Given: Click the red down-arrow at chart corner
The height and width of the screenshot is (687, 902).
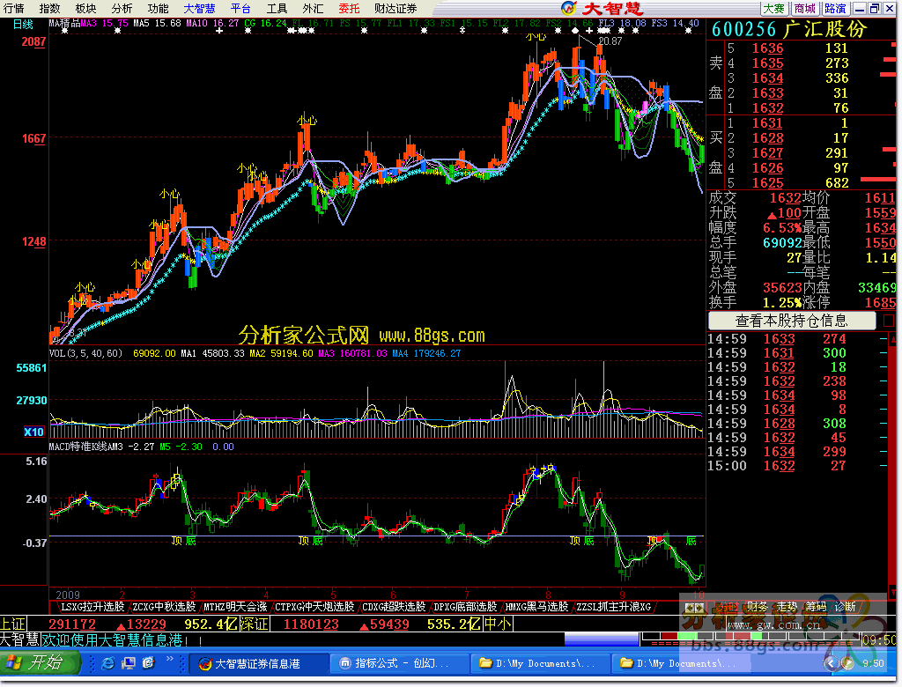Looking at the screenshot, I should pyautogui.click(x=892, y=591).
